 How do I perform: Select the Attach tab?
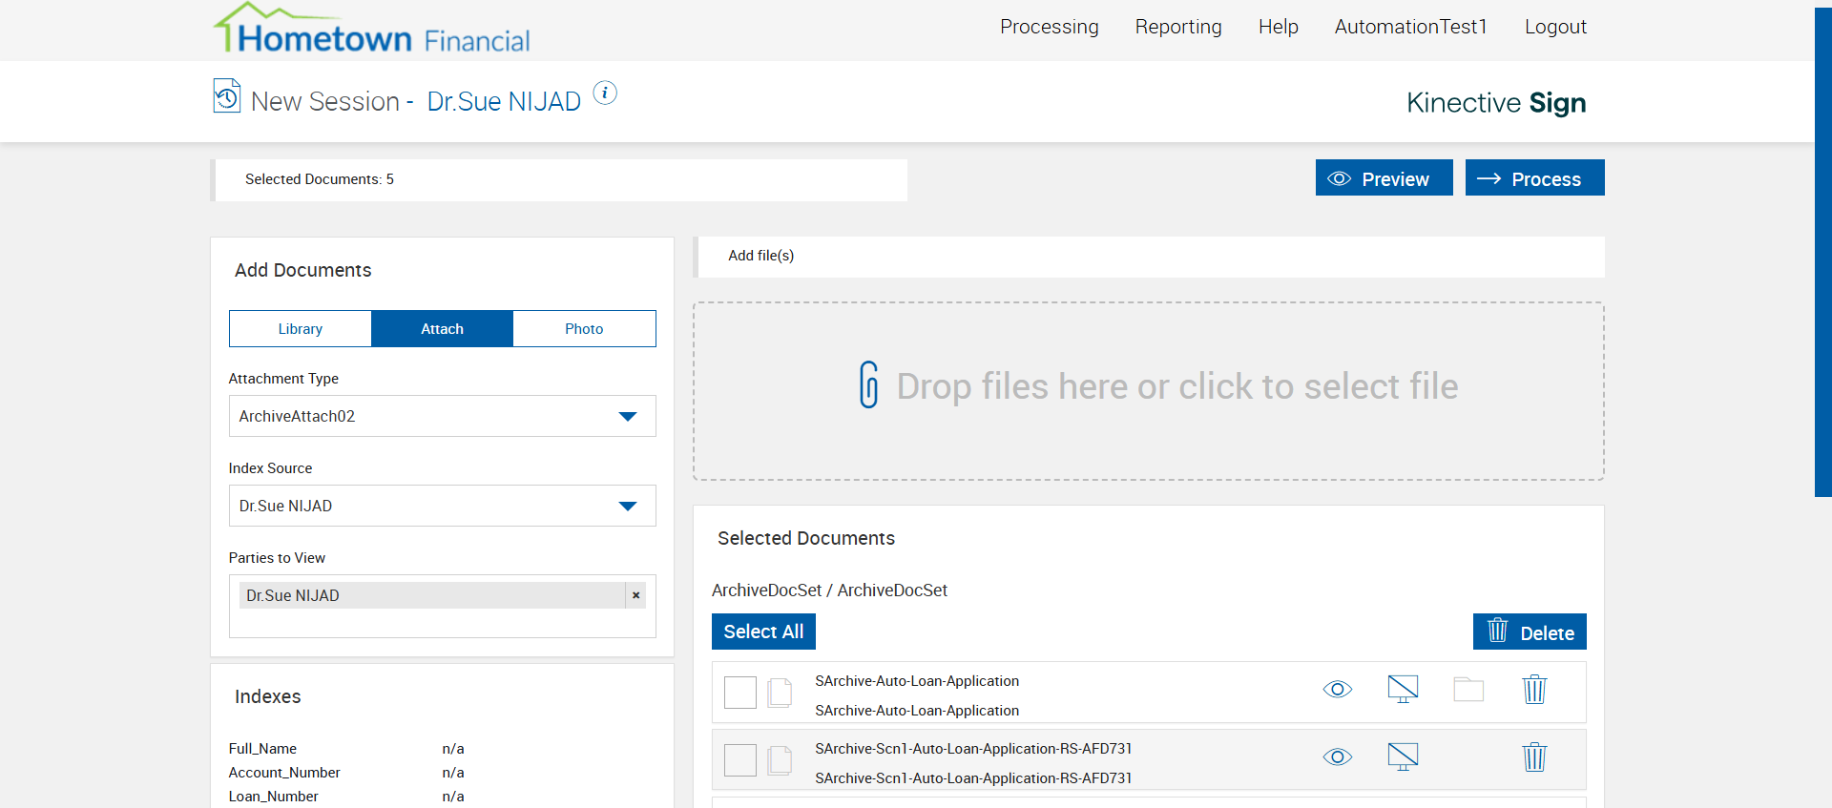point(443,328)
